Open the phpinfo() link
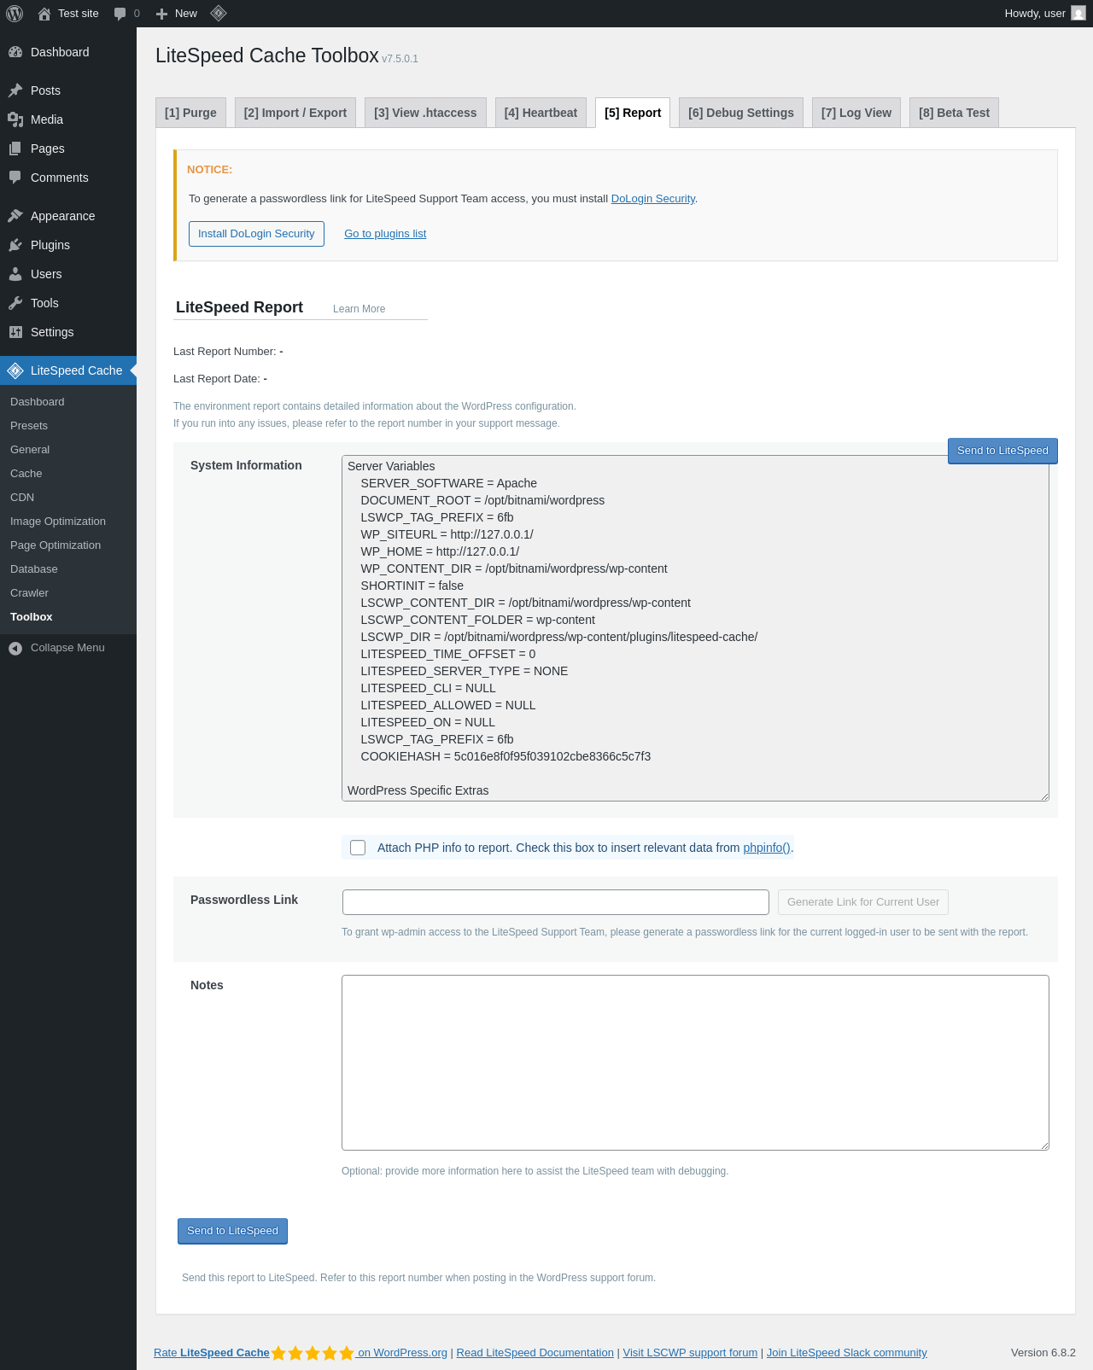The width and height of the screenshot is (1093, 1370). click(x=767, y=848)
